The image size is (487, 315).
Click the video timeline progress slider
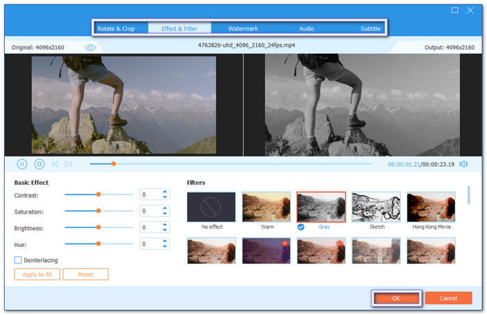(231, 164)
